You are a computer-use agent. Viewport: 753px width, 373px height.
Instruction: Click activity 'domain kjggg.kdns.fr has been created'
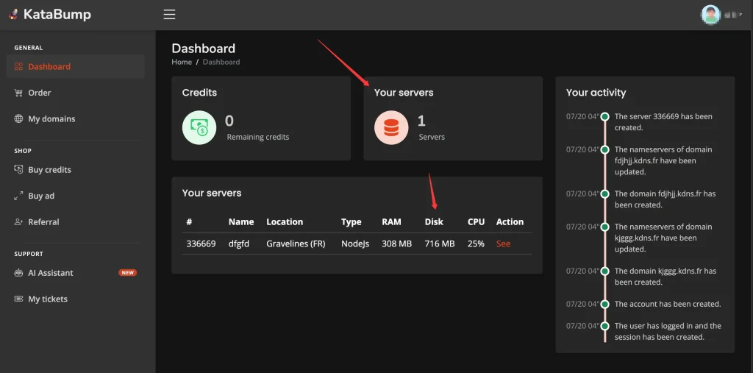click(x=665, y=277)
